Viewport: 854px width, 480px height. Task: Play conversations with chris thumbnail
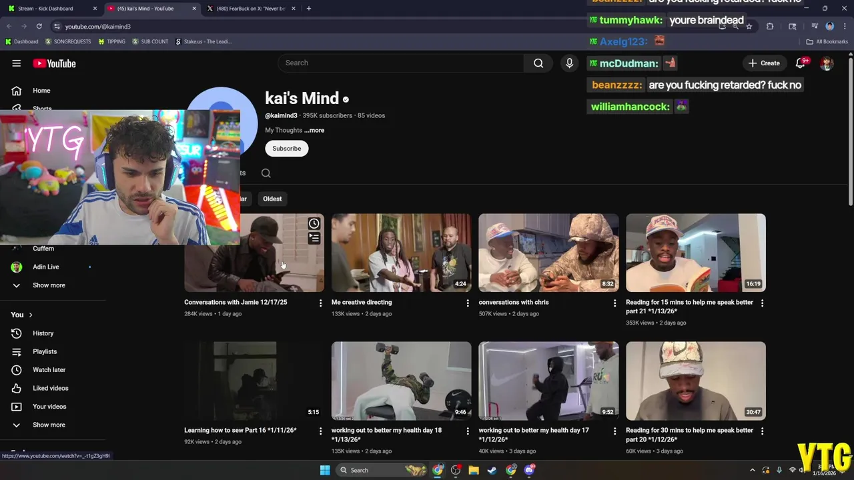548,253
